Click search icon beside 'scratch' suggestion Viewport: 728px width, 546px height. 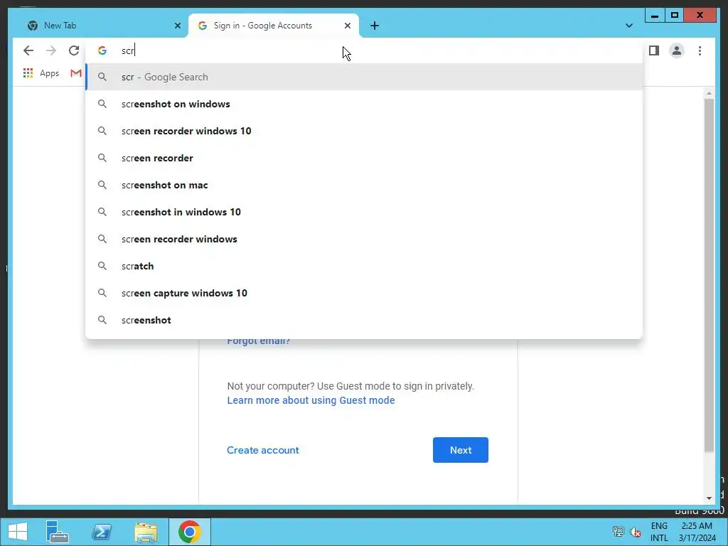(x=102, y=266)
